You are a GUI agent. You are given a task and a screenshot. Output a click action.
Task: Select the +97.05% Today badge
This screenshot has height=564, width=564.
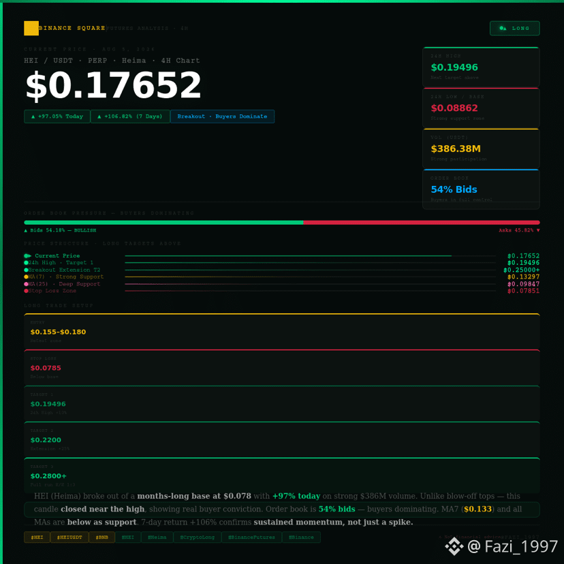(x=57, y=116)
